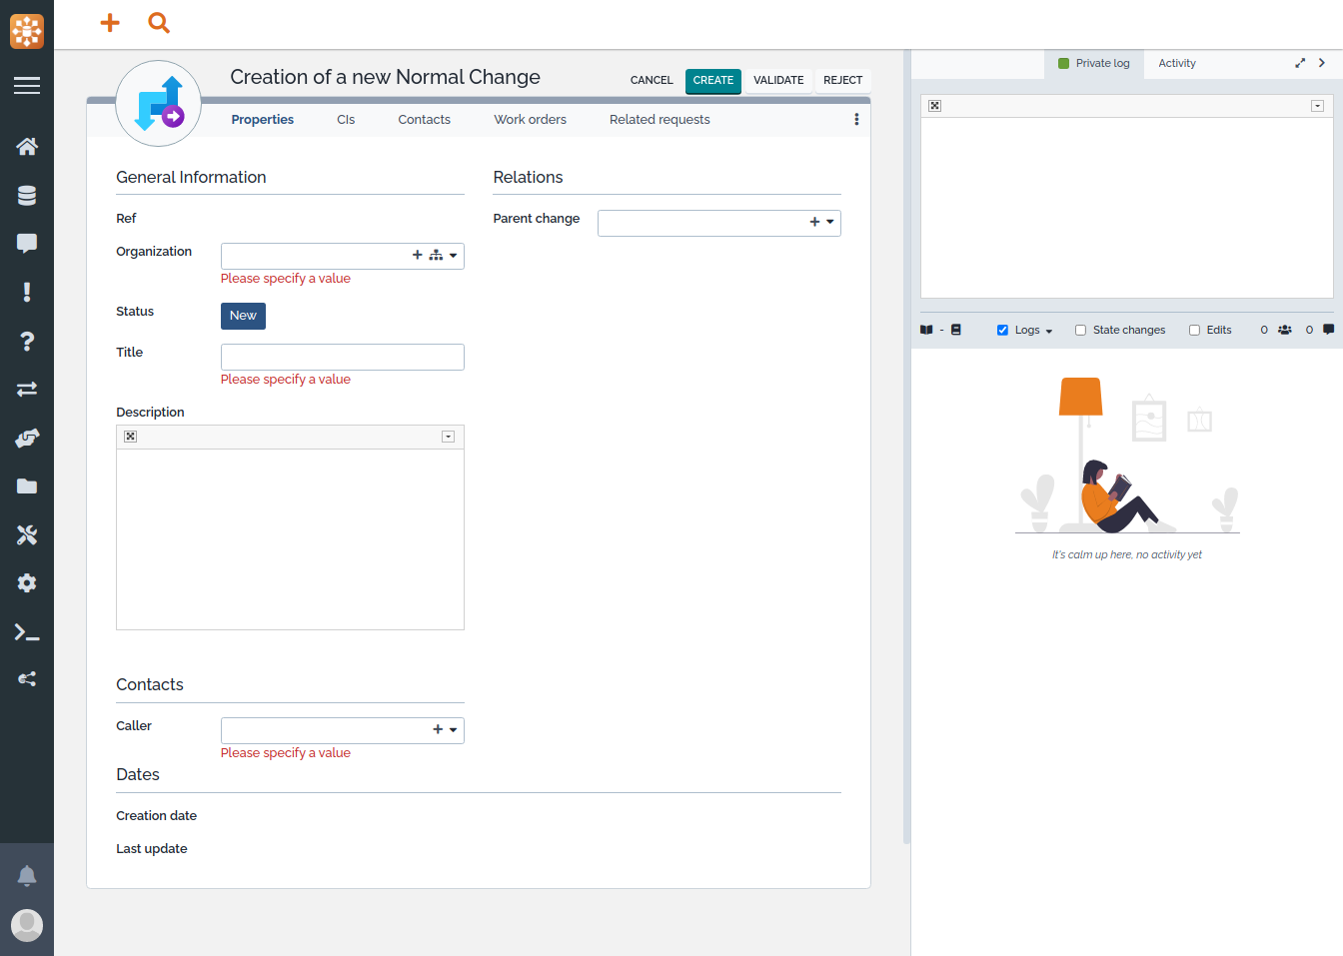Click the organization hierarchy tree icon

(436, 256)
